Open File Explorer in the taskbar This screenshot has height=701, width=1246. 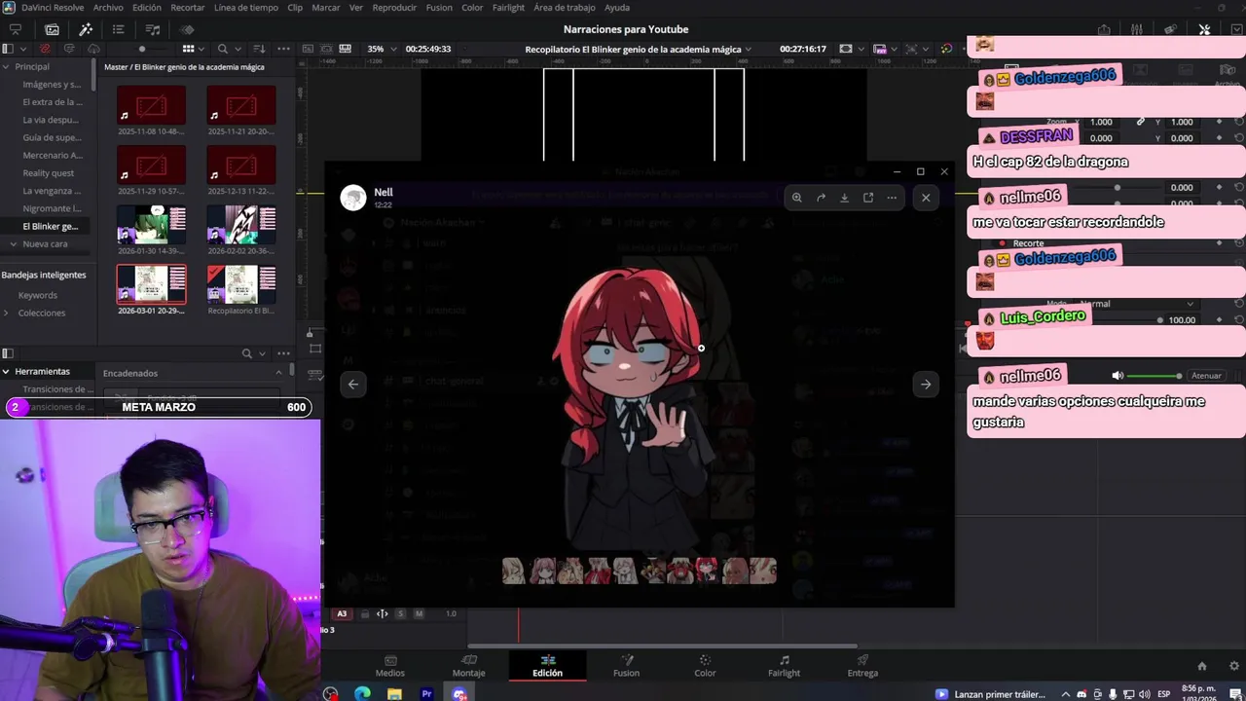[394, 694]
